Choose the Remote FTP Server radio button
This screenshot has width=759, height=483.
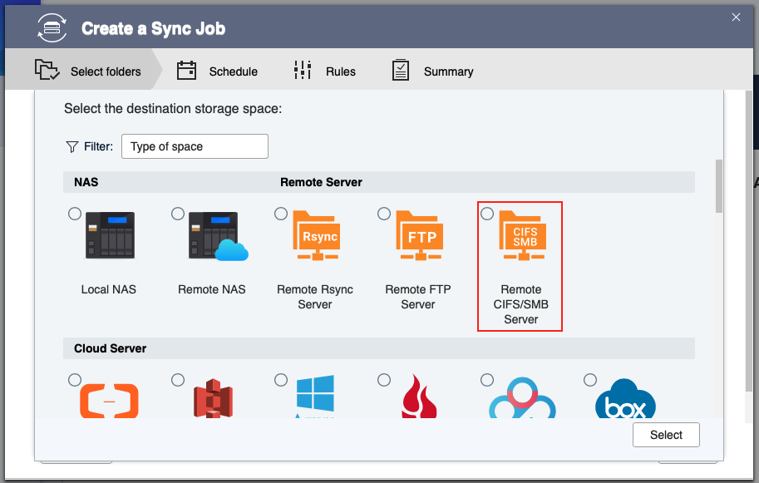pyautogui.click(x=384, y=214)
